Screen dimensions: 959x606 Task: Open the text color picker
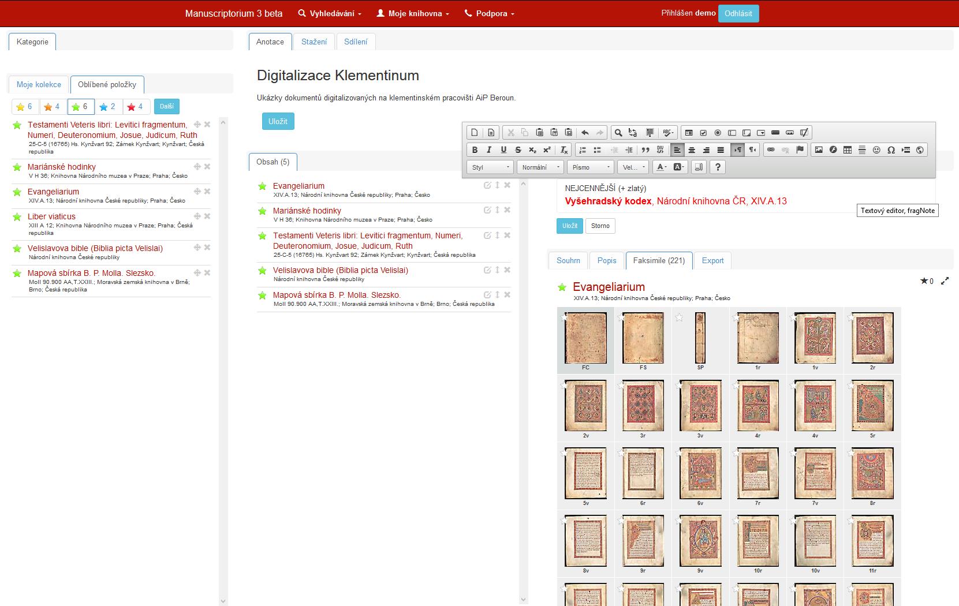point(662,167)
